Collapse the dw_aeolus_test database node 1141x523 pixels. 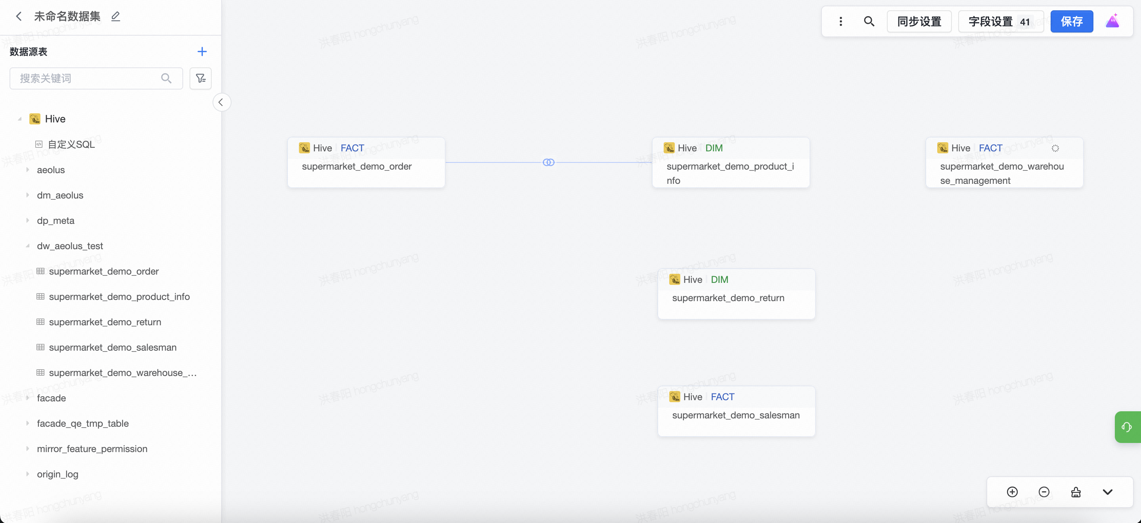(27, 246)
